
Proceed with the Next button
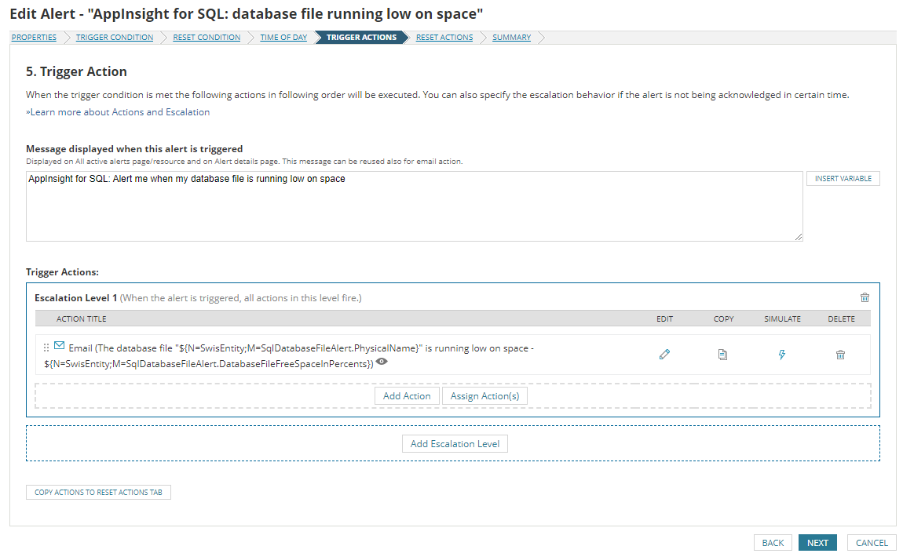pos(817,543)
